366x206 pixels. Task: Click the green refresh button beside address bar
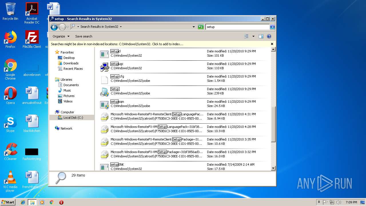tap(201, 27)
